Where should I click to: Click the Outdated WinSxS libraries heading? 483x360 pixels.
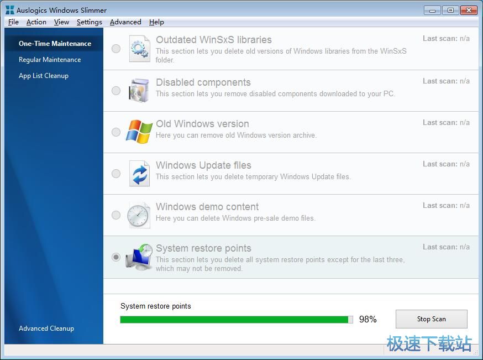pos(213,40)
